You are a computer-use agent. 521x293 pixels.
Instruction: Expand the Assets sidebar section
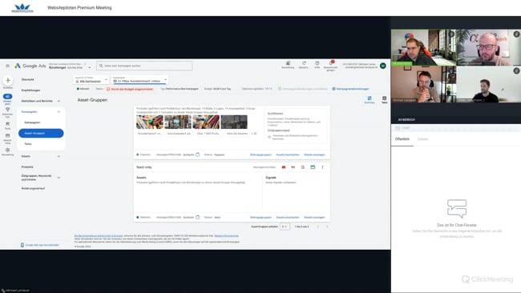[x=59, y=156]
